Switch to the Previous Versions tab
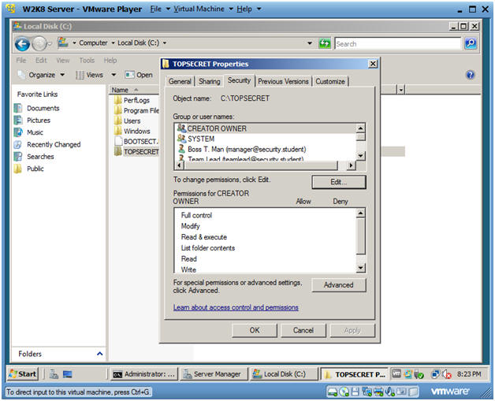 point(283,81)
